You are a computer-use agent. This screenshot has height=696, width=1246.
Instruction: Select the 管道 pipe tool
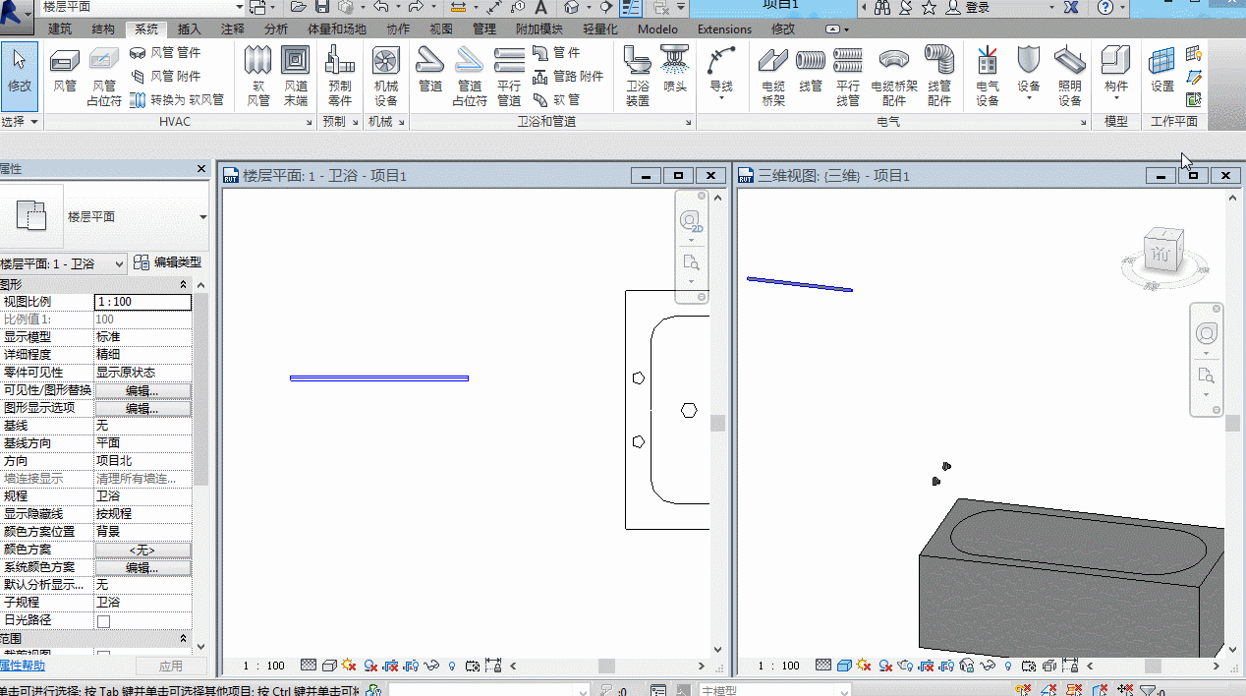coord(430,72)
